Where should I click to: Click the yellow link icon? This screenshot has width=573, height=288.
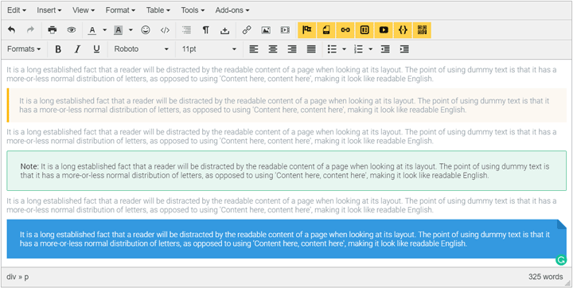click(345, 30)
